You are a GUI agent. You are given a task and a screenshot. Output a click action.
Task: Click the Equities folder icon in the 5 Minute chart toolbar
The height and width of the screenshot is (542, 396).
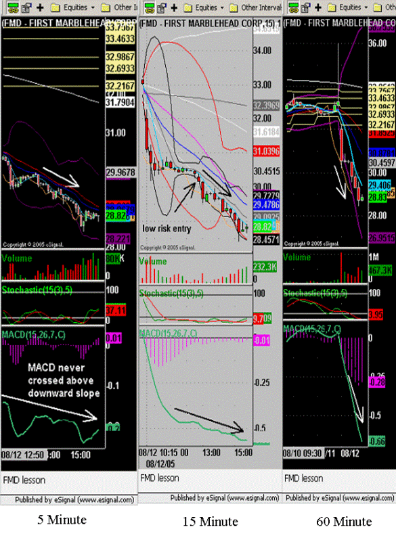point(55,7)
